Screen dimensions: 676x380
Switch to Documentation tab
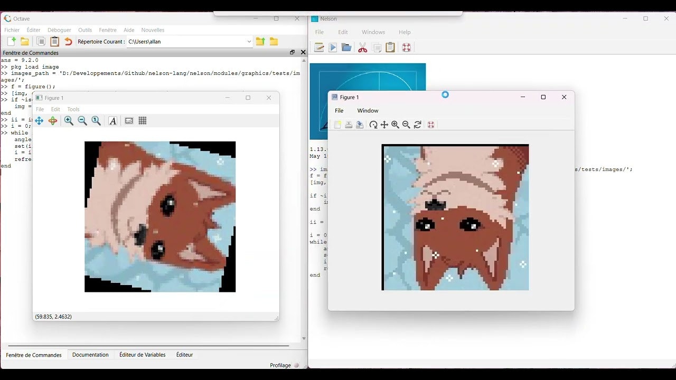90,355
